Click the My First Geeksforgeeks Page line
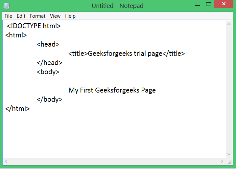This screenshot has width=236, height=169. (112, 90)
